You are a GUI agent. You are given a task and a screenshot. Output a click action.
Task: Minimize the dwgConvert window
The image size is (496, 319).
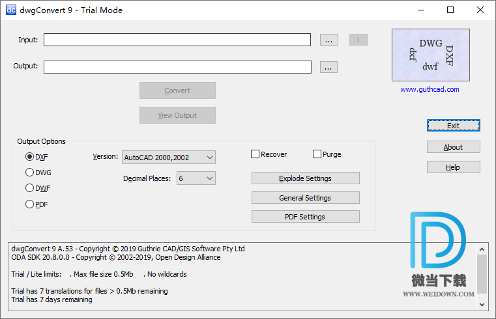pyautogui.click(x=421, y=10)
